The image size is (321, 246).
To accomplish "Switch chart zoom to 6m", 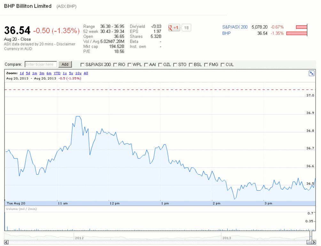I will (49, 73).
